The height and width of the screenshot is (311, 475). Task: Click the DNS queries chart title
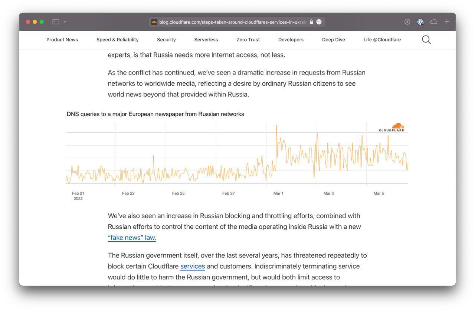click(x=155, y=114)
